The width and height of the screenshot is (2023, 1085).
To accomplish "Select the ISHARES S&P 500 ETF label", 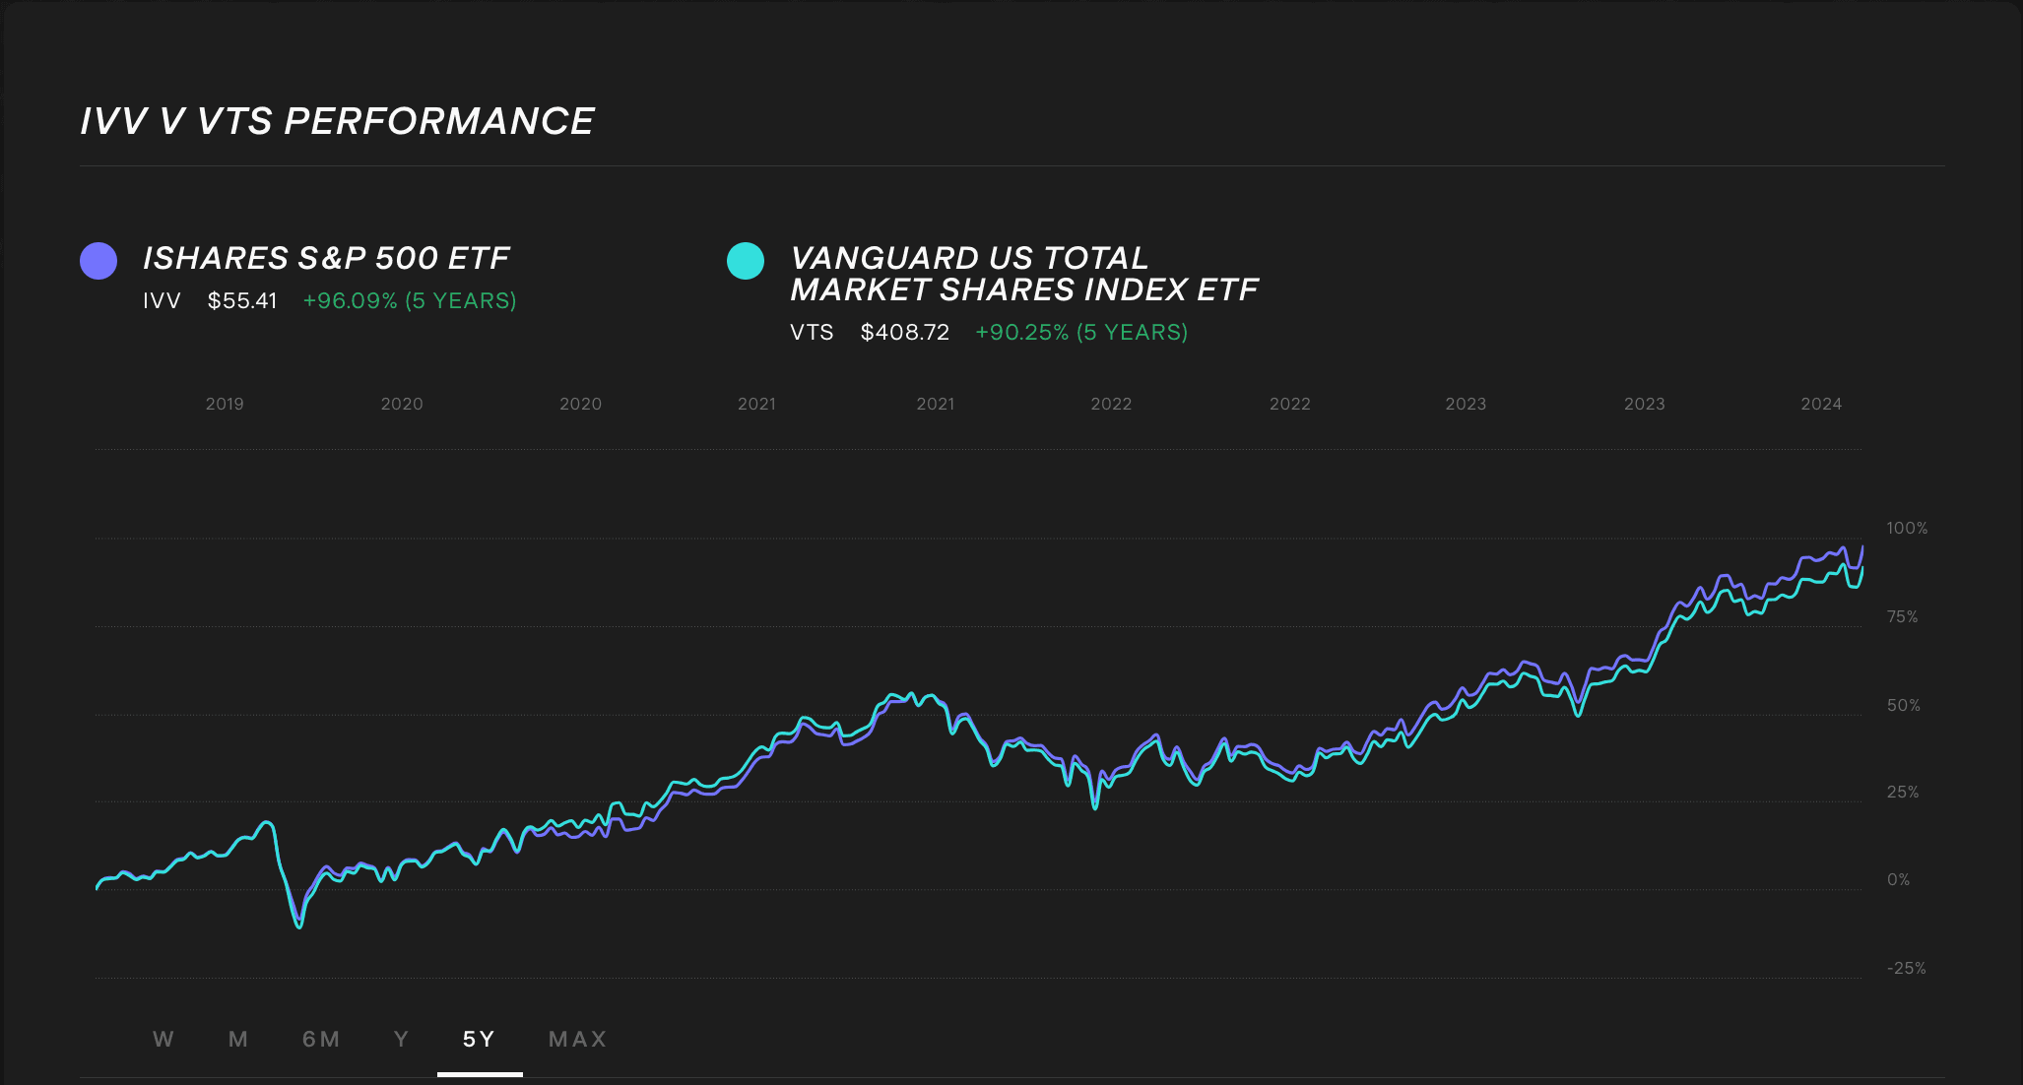I will [x=326, y=258].
